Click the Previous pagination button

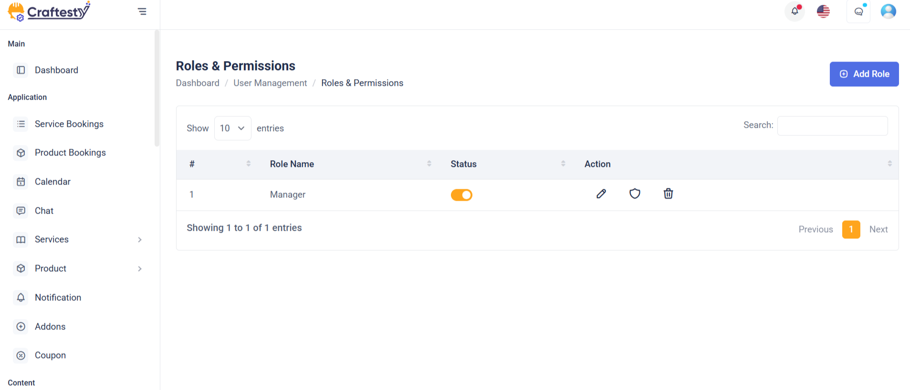click(x=816, y=229)
